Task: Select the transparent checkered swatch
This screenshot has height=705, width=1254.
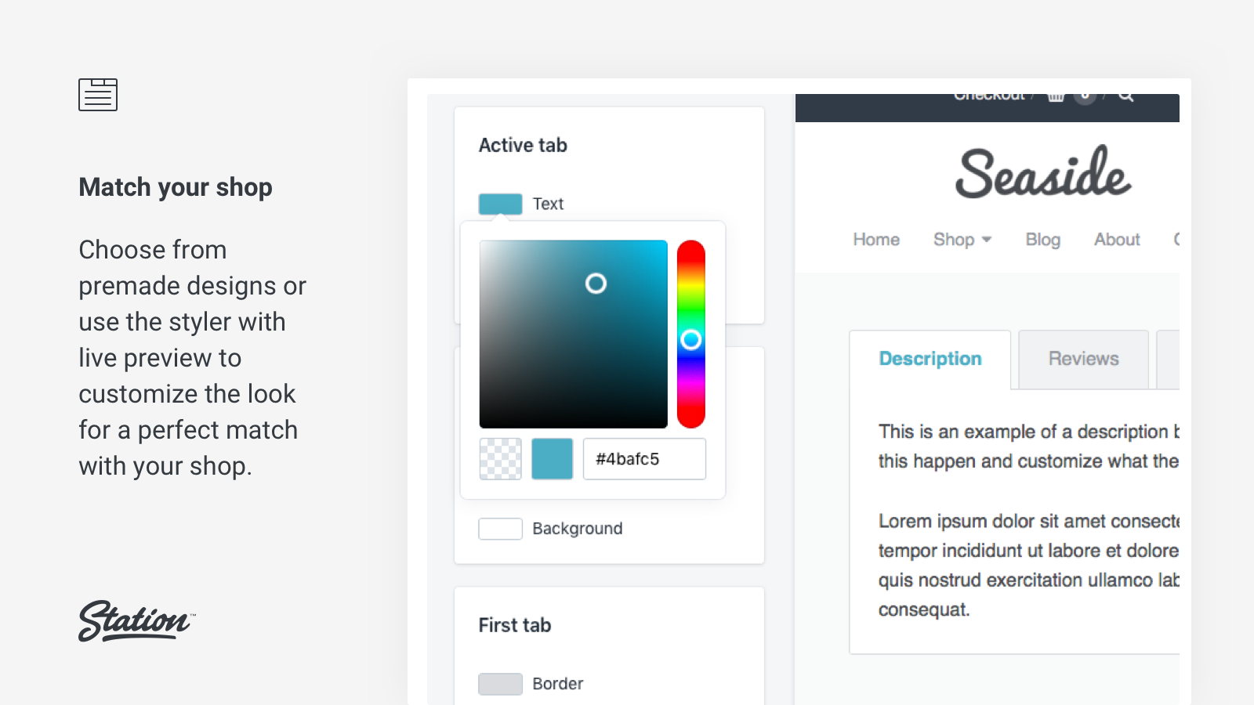Action: 500,459
